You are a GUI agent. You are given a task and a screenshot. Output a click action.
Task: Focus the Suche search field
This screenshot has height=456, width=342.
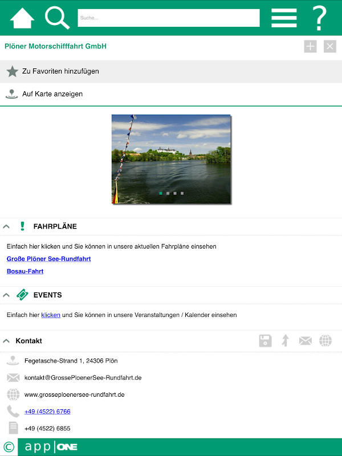[169, 18]
